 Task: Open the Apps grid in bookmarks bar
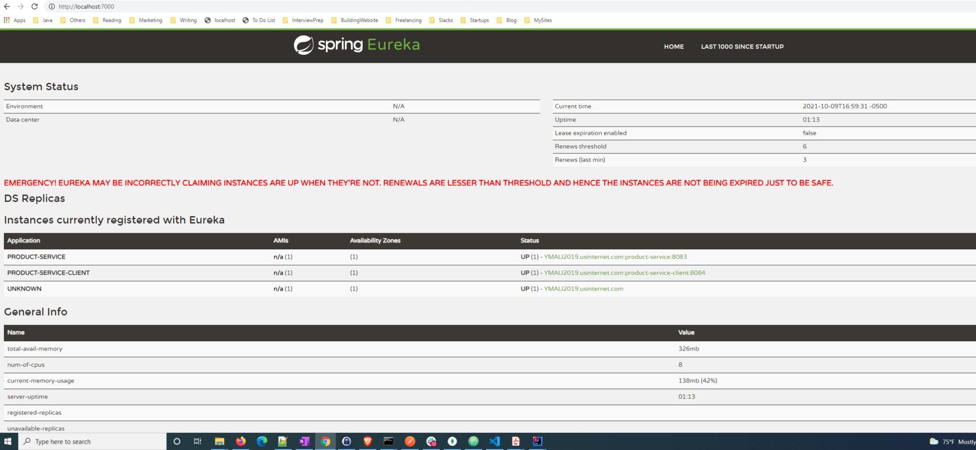[x=14, y=20]
